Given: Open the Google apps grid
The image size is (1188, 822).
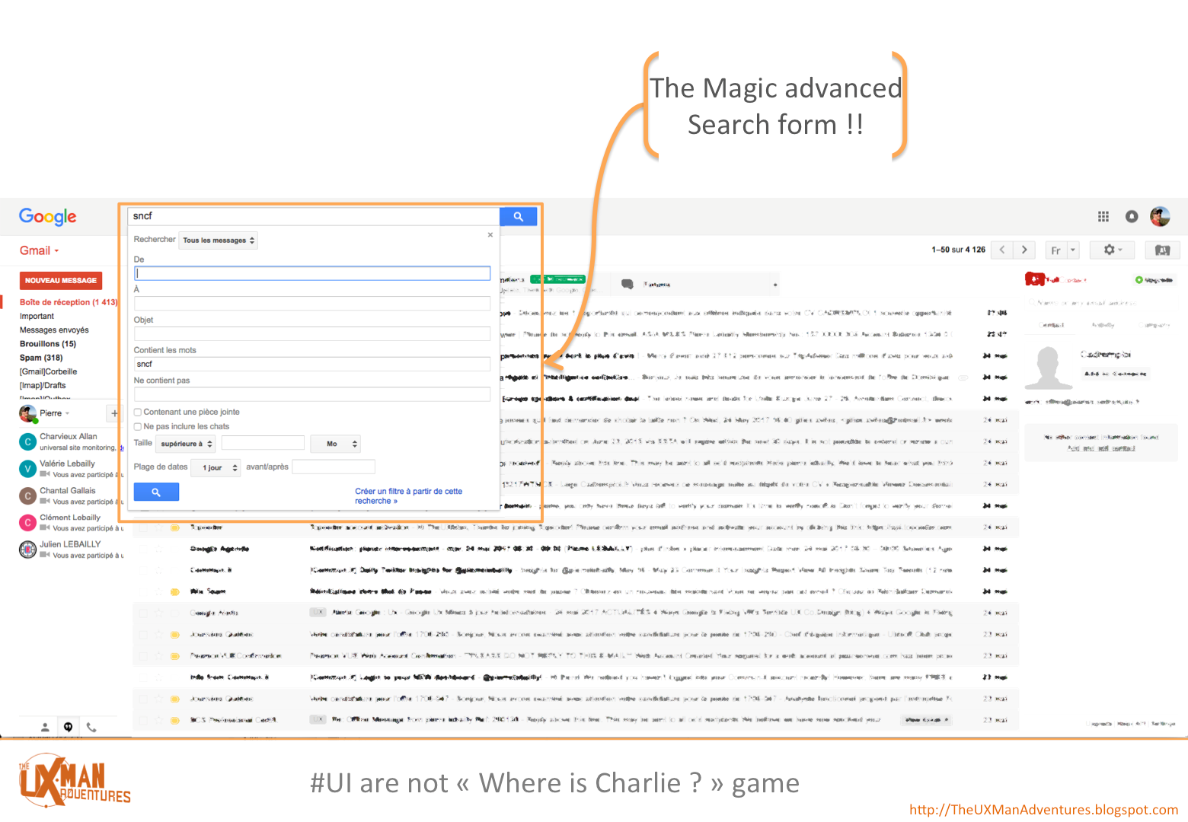Looking at the screenshot, I should pos(1103,217).
